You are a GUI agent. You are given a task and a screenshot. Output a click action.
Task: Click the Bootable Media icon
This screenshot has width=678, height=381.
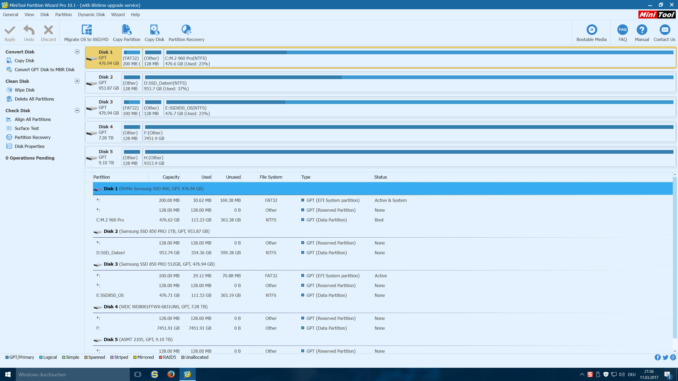591,30
